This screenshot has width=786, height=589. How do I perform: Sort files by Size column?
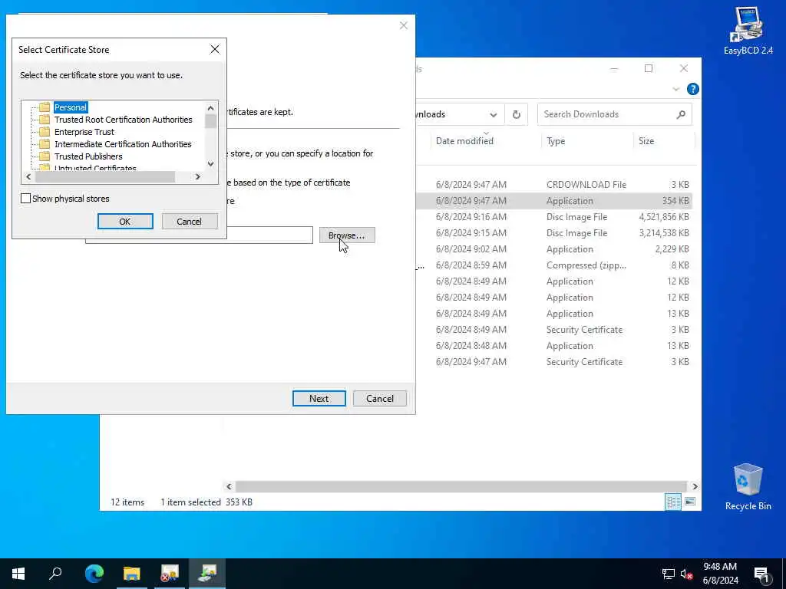tap(646, 141)
